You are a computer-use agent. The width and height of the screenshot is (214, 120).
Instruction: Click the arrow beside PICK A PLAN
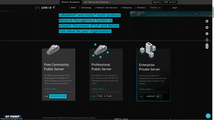pyautogui.click(x=93, y=96)
